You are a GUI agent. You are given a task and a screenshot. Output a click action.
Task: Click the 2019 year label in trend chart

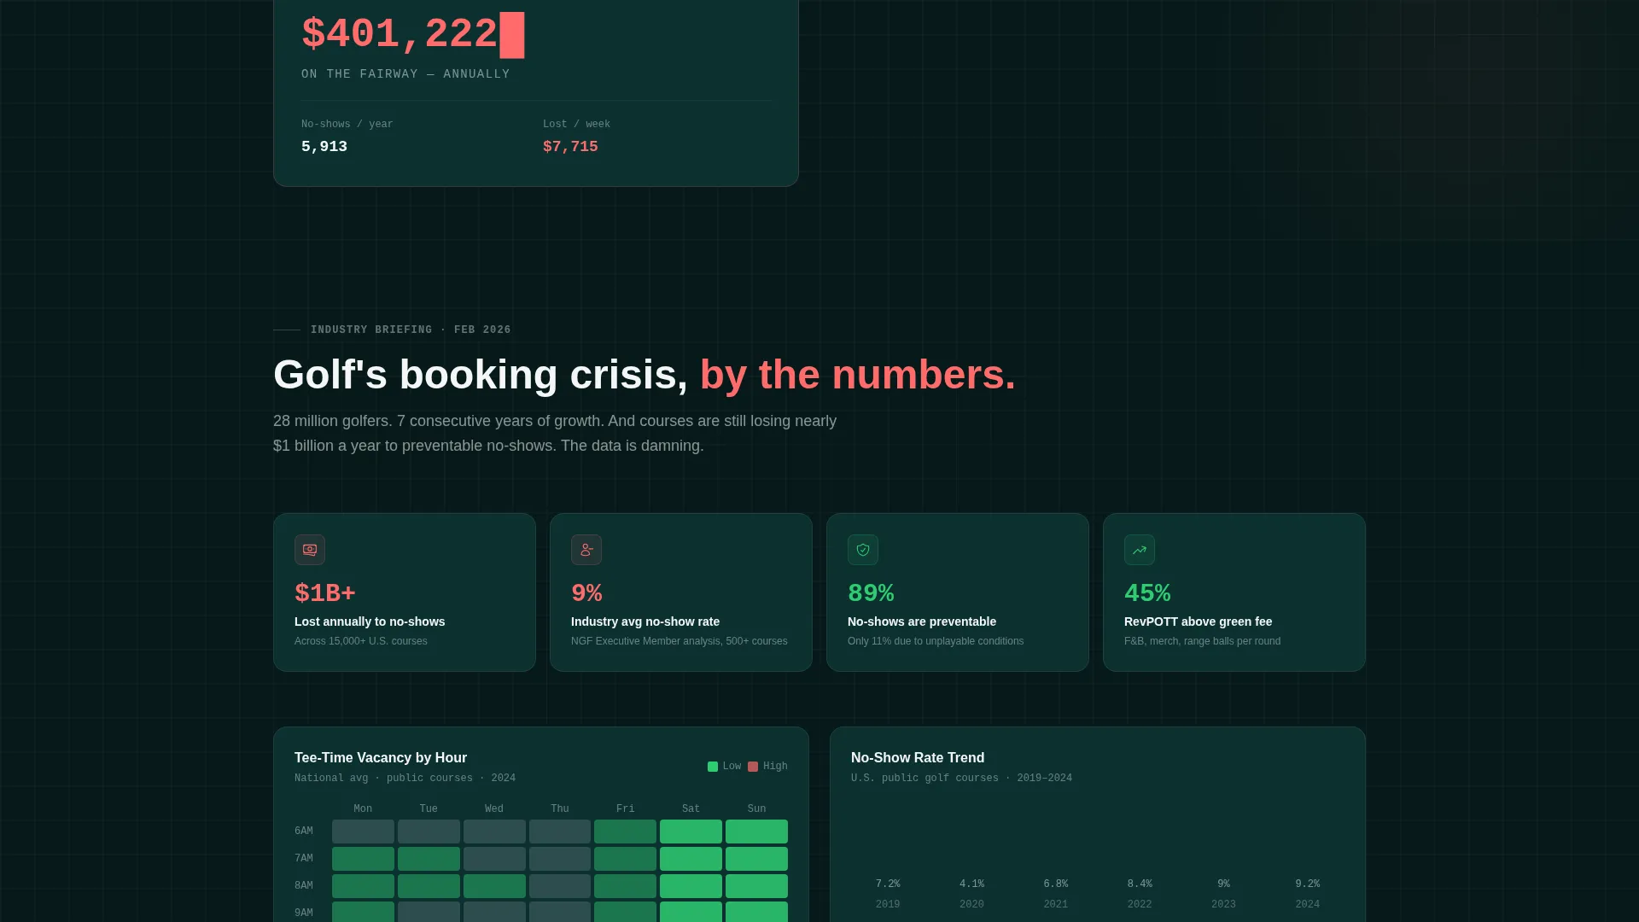point(888,905)
